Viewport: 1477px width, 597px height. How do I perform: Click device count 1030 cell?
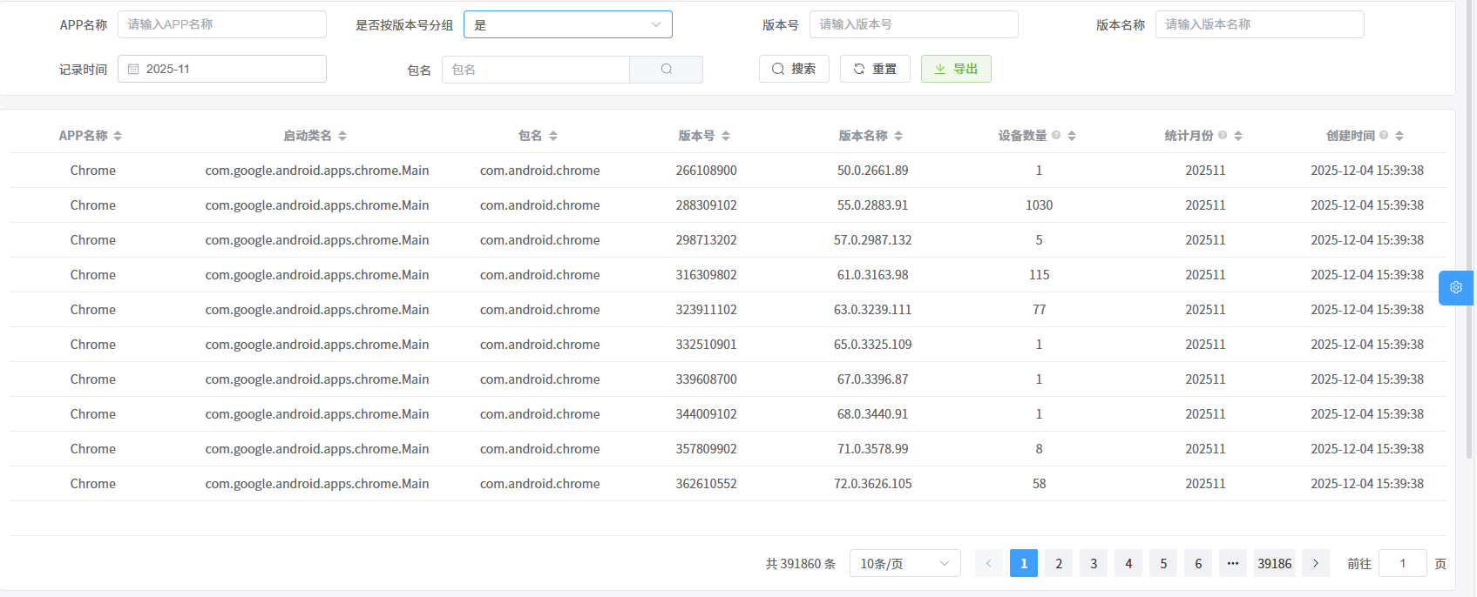pyautogui.click(x=1040, y=205)
